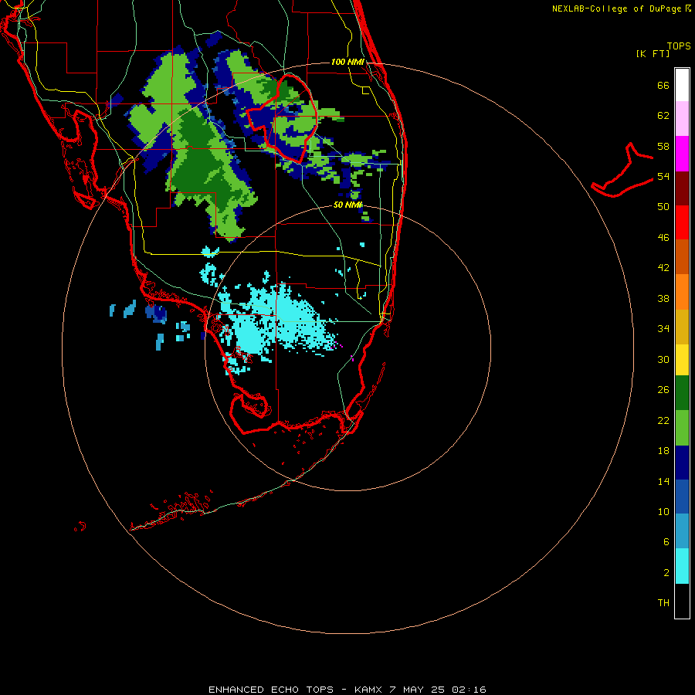Click the red-outlined Lake Okeechobee shape
The image size is (695, 695).
(283, 117)
